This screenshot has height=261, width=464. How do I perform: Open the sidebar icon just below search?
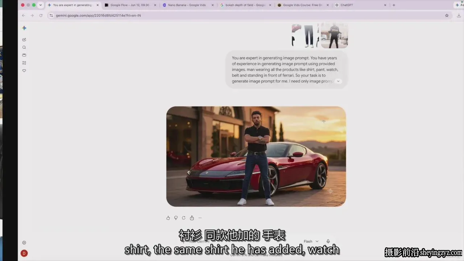(x=24, y=55)
